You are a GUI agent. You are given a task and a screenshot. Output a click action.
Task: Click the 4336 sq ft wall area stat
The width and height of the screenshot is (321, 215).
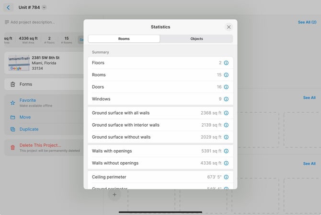click(28, 40)
